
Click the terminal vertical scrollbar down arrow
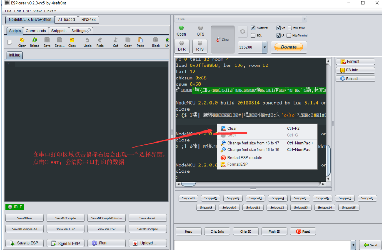328,179
